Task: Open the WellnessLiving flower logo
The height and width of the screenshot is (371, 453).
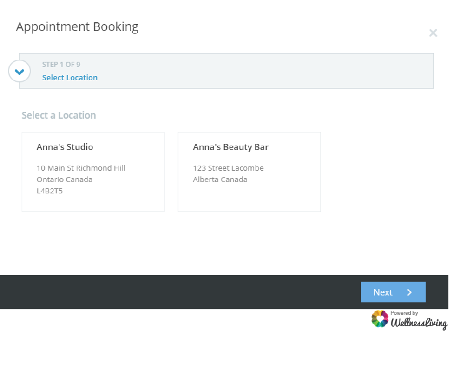Action: click(380, 319)
